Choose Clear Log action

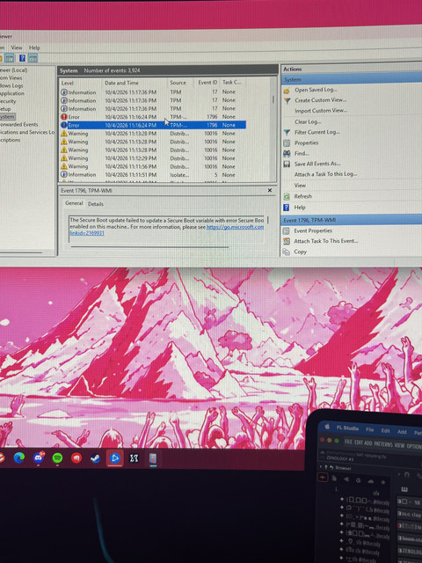(x=308, y=121)
